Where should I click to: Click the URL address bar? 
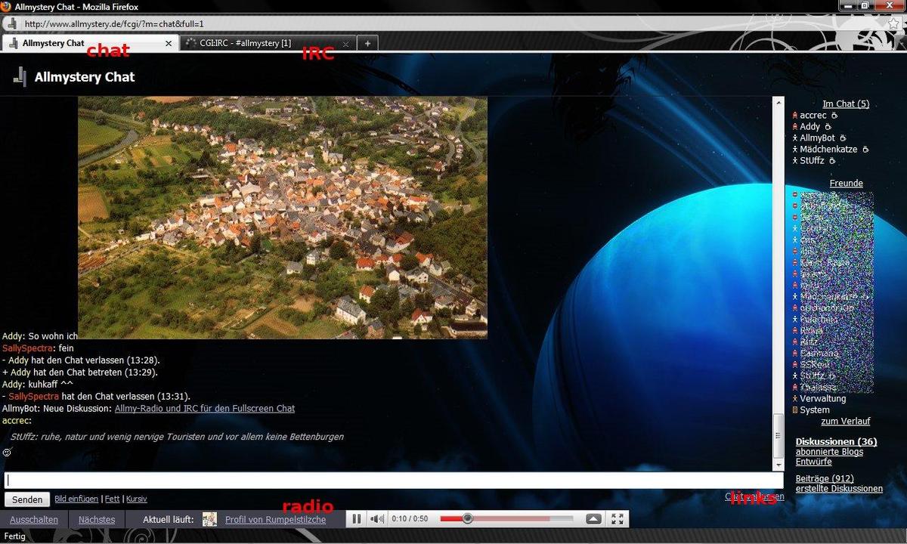(x=453, y=23)
